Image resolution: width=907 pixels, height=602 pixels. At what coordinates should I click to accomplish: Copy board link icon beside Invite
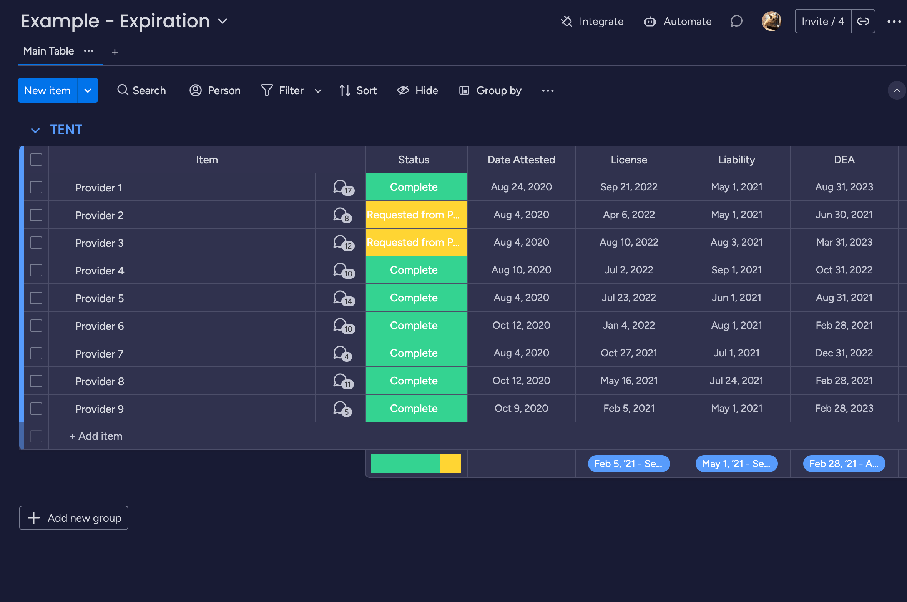863,22
